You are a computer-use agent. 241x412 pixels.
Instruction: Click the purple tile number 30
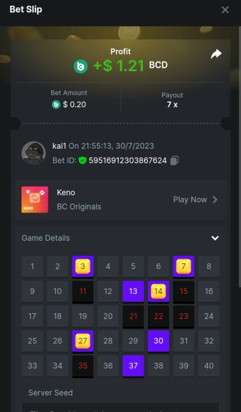(158, 341)
